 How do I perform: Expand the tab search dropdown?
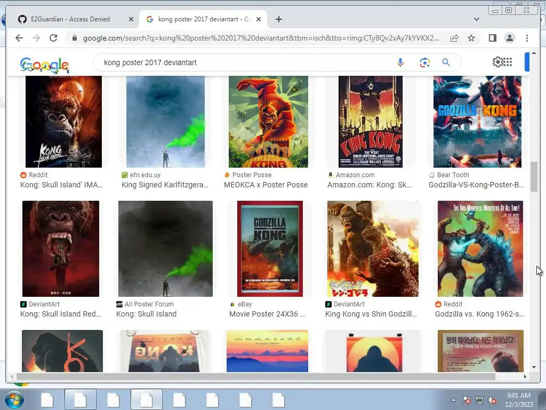click(x=477, y=19)
